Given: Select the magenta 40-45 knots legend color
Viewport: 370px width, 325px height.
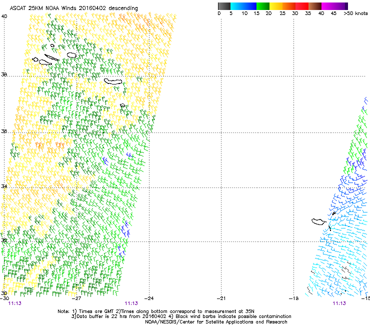Looking at the screenshot, I should pyautogui.click(x=328, y=6).
